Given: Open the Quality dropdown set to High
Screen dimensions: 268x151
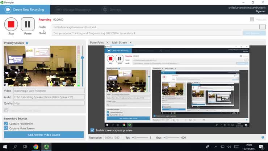Looking at the screenshot, I should click(49, 103).
